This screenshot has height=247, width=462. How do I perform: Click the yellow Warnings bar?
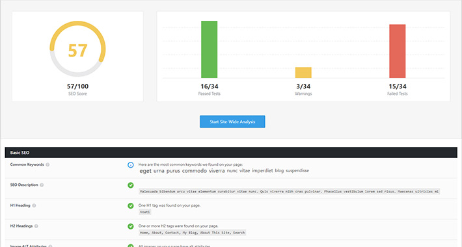click(x=303, y=73)
